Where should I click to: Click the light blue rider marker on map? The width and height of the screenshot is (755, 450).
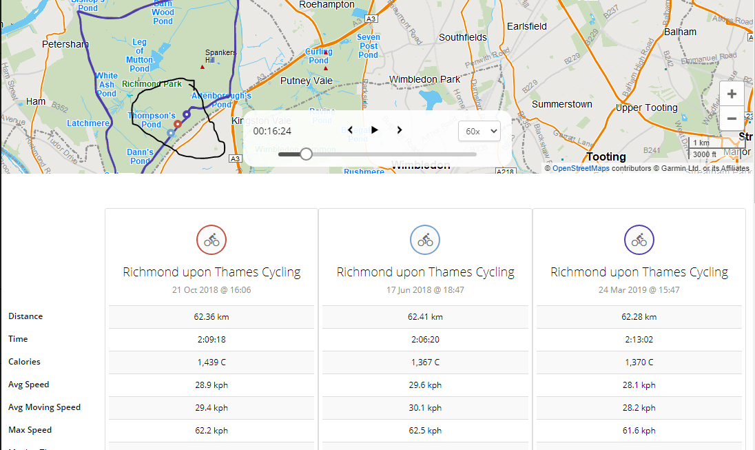point(170,133)
